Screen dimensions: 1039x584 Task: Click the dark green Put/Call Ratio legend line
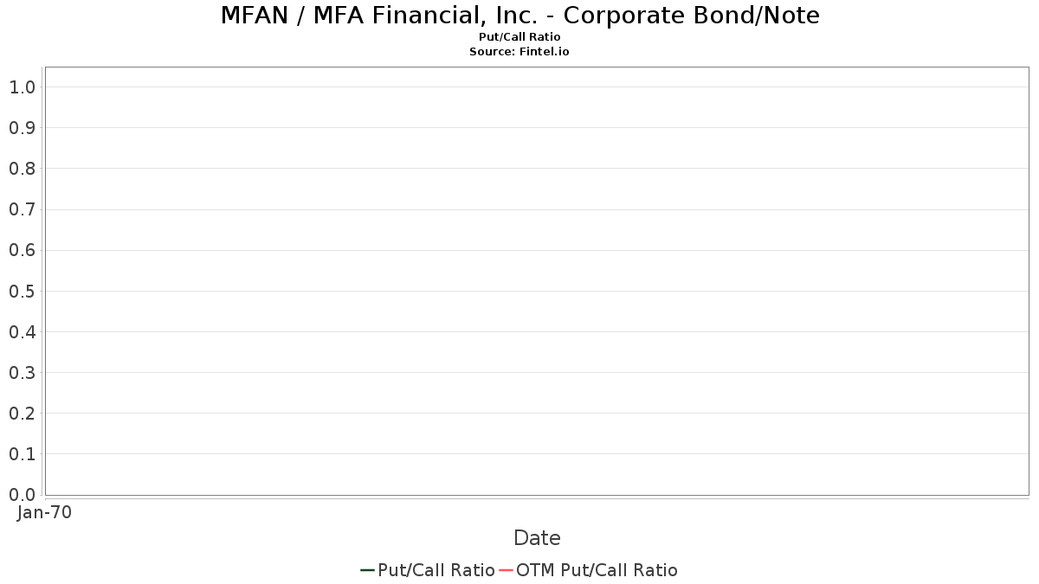point(367,570)
